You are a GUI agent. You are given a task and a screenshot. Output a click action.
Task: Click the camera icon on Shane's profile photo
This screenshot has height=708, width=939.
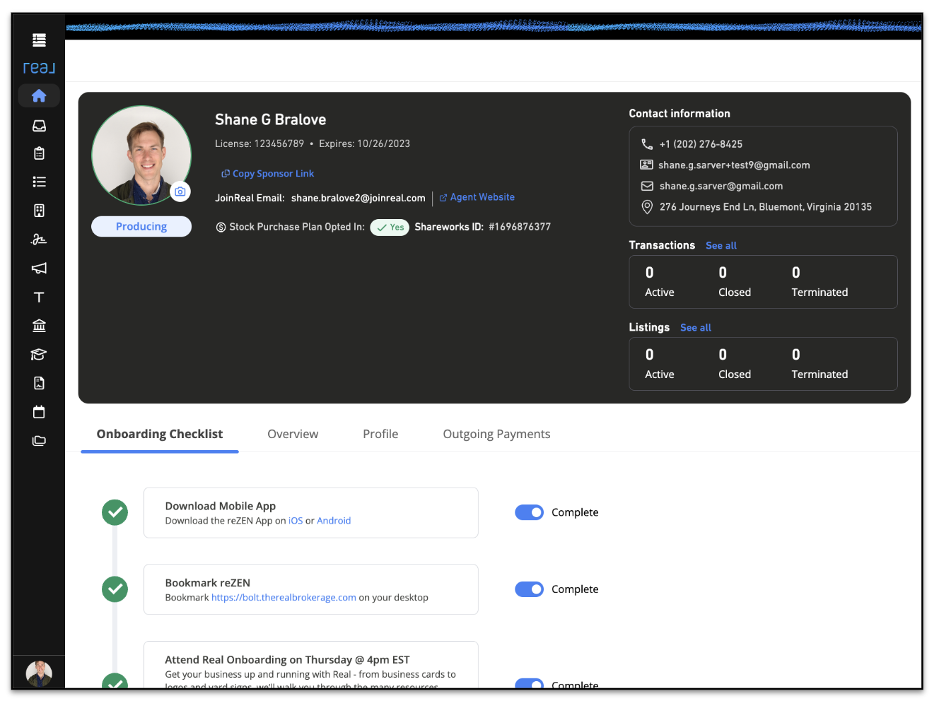(180, 191)
